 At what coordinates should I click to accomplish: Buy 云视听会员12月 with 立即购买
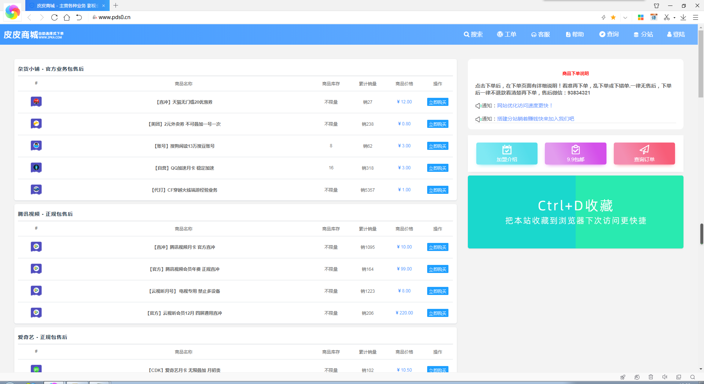438,313
